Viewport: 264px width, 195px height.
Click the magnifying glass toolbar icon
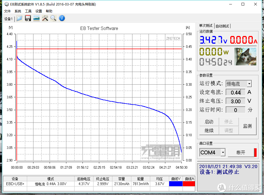[x=53, y=18]
